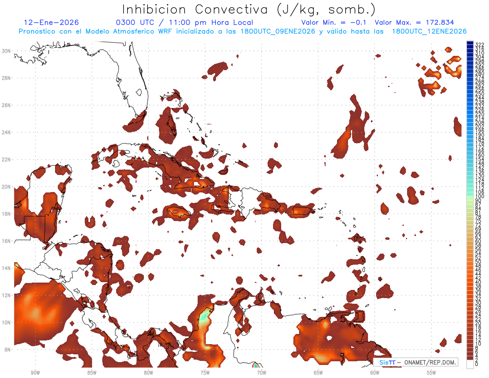Screen dimensions: 489x378
Task: Click the "SisPI – ONAMET/REP.DOM." credit box
Action: 415,362
